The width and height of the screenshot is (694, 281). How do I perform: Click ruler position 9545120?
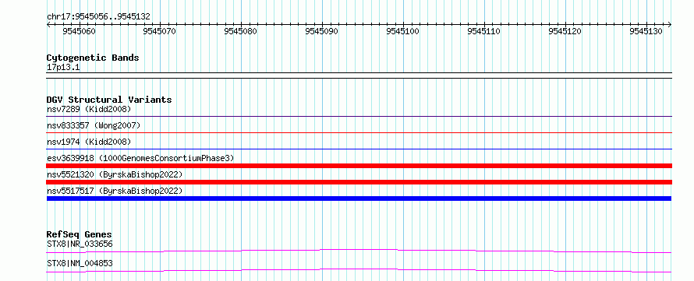[x=565, y=31]
